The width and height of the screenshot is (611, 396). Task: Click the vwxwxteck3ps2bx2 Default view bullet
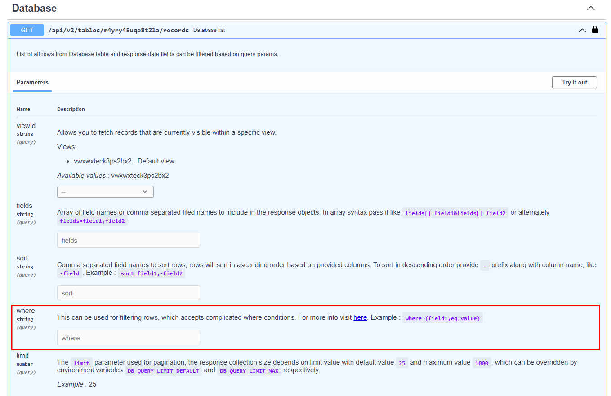click(124, 161)
